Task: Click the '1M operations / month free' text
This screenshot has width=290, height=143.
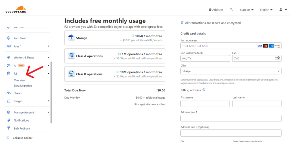Action: click(x=142, y=54)
